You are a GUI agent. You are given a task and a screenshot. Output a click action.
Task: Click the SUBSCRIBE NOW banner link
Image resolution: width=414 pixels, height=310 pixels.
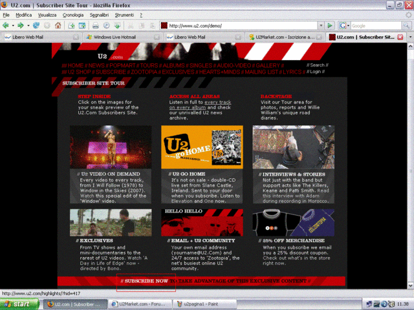point(146,281)
